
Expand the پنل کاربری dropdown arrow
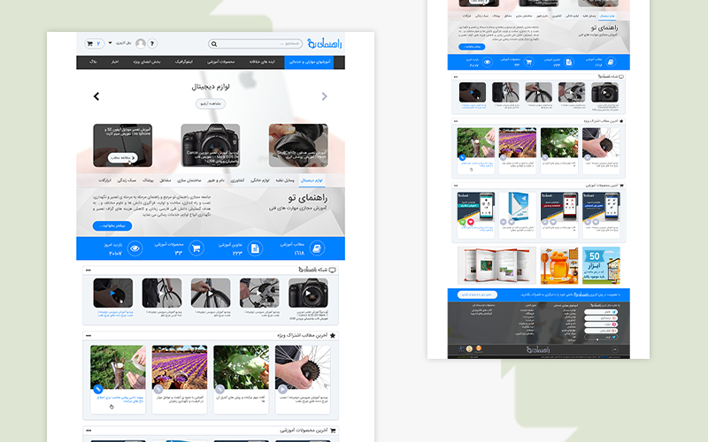coord(110,43)
